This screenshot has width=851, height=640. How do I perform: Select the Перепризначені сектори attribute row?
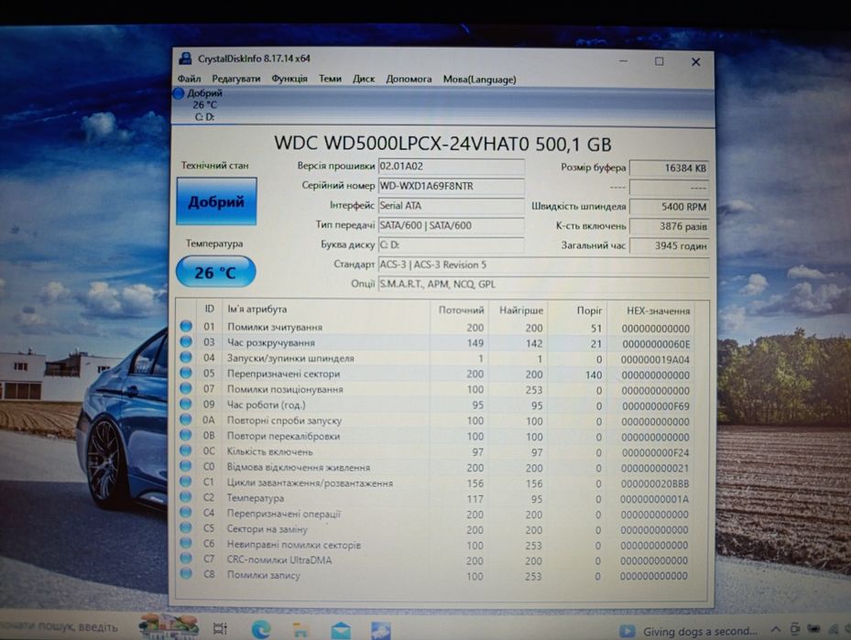pyautogui.click(x=434, y=374)
